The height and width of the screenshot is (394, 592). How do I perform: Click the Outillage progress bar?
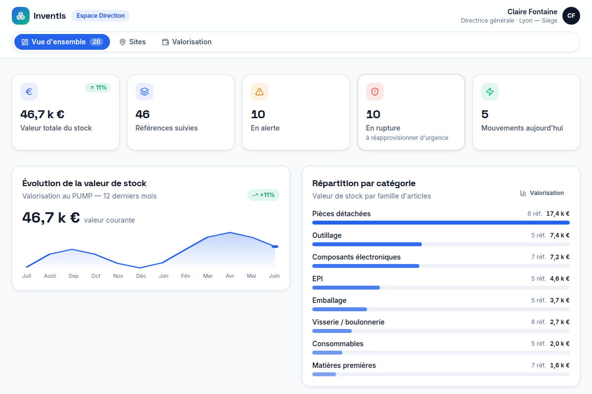[441, 244]
